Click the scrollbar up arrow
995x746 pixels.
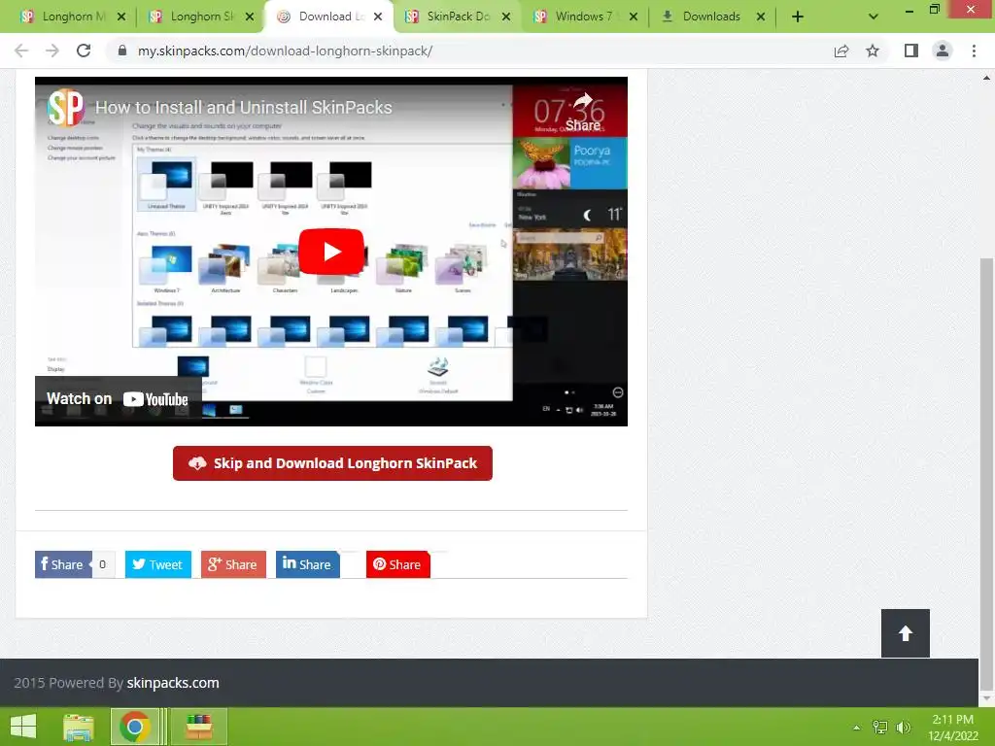pos(986,78)
